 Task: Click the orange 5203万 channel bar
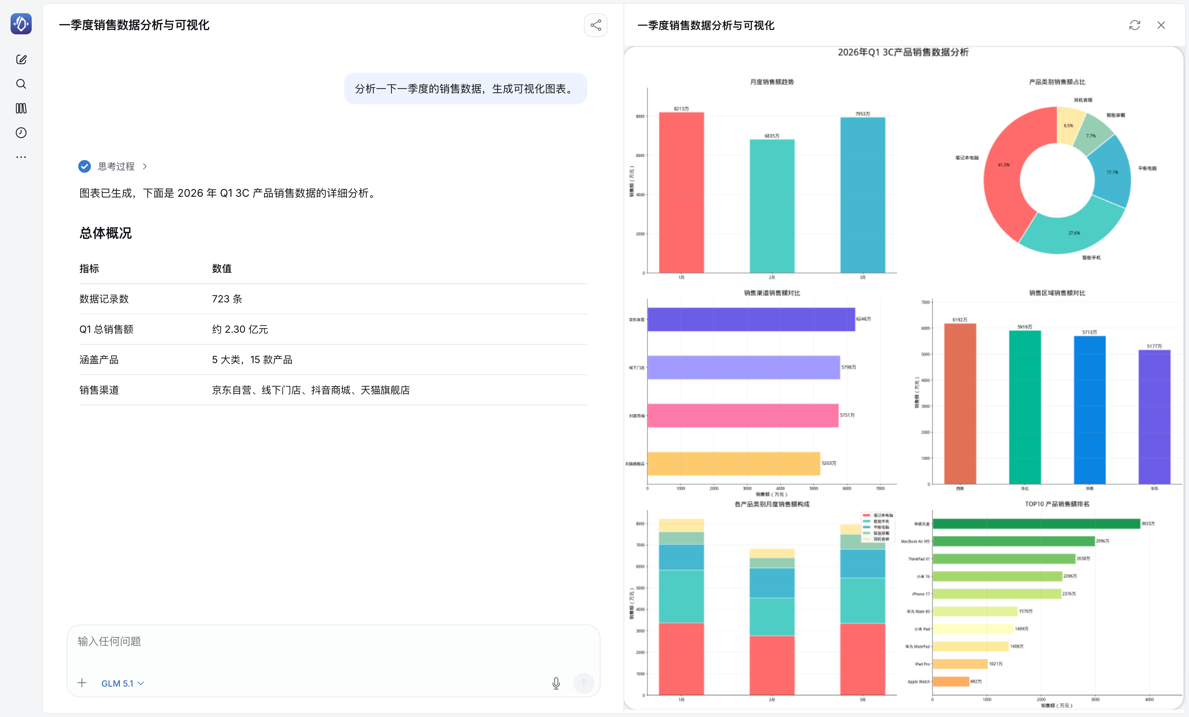tap(734, 463)
